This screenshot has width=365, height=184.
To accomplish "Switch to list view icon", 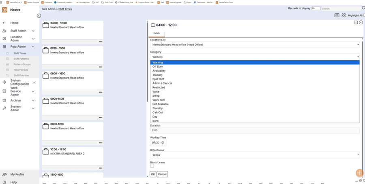I will [337, 15].
